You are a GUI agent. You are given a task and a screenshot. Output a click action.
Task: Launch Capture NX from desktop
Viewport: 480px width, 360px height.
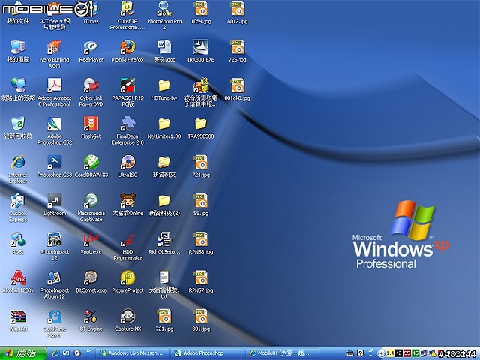tap(127, 320)
